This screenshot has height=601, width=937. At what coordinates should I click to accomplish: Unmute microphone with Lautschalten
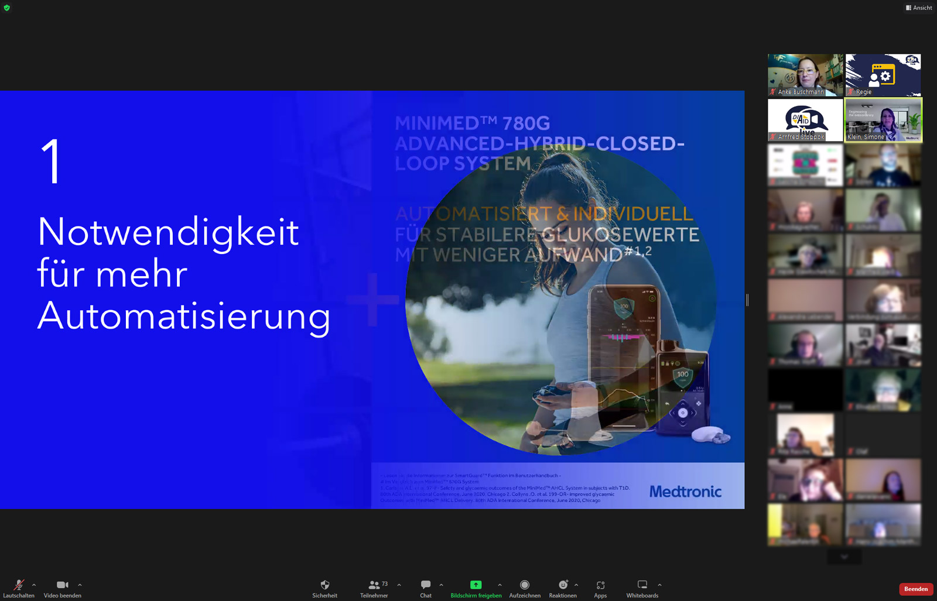tap(19, 588)
